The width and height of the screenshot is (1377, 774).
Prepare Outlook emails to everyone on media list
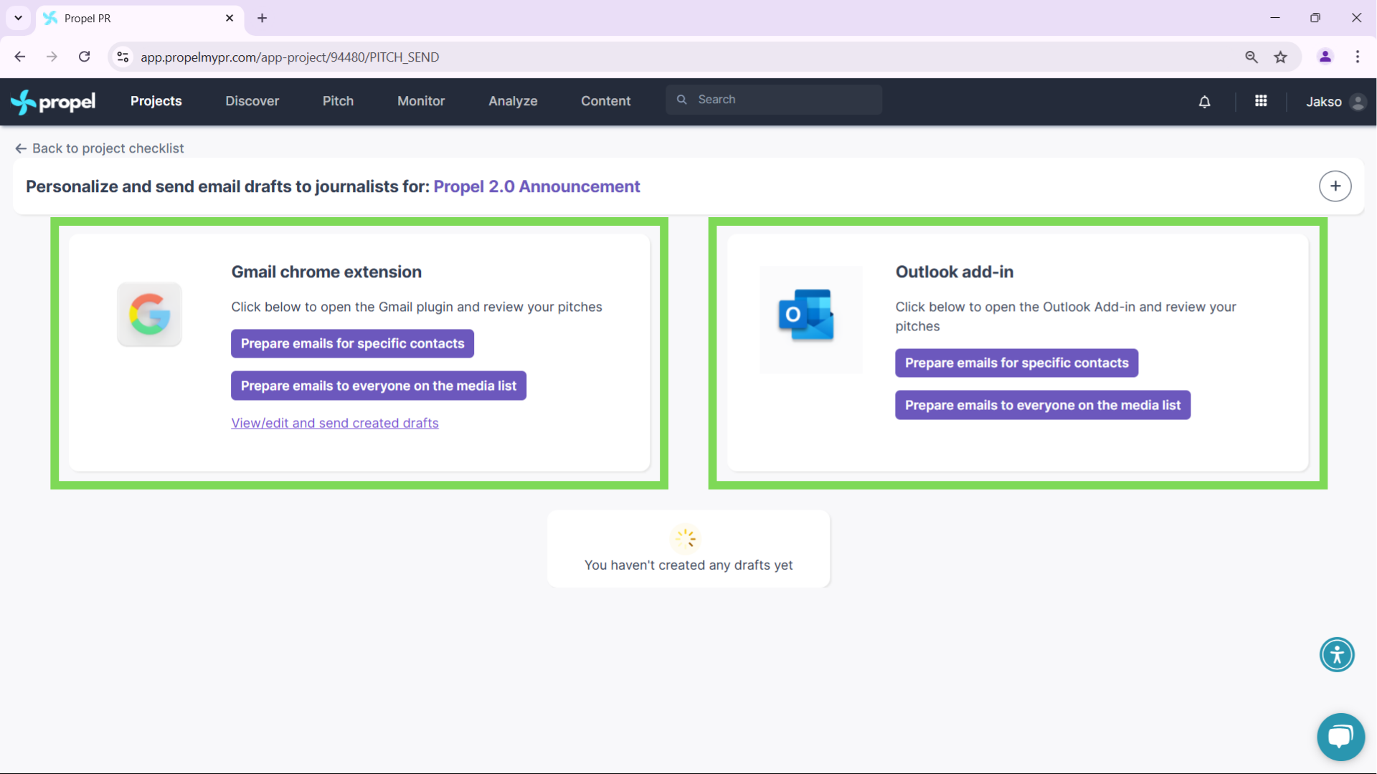[1042, 405]
